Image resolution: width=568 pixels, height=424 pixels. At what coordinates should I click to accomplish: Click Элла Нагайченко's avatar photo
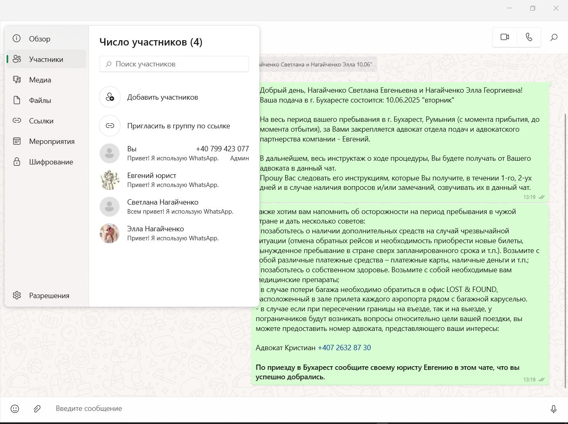coord(110,233)
